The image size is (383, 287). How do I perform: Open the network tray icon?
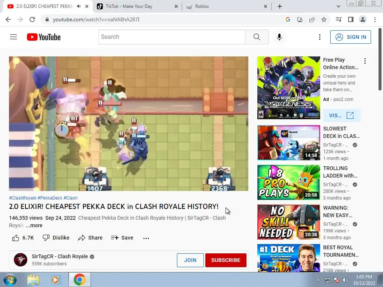coord(327,280)
